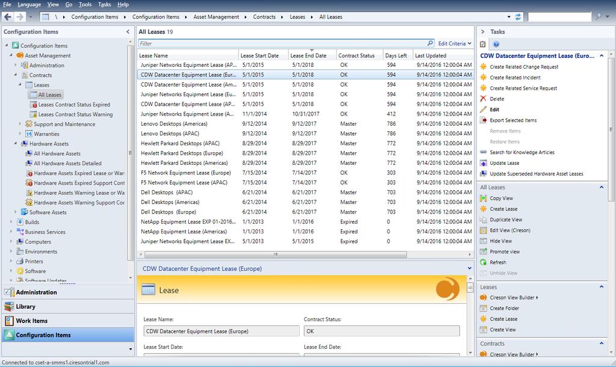Viewport: 616px width, 367px height.
Task: Click the Configuration Items workspace button
Action: pos(68,335)
